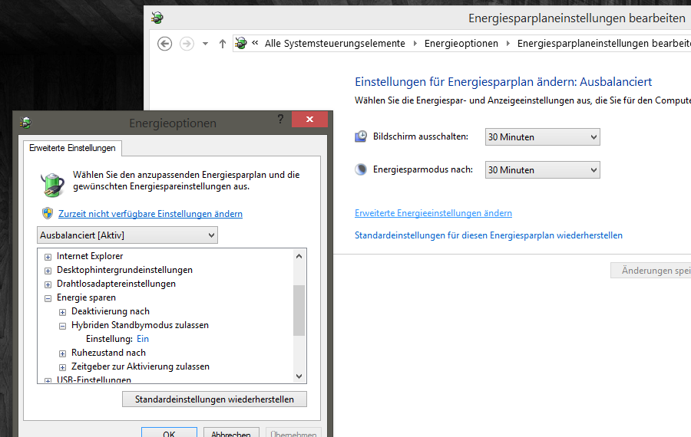The image size is (691, 437).
Task: Click the UAC shield icon
Action: pos(48,213)
